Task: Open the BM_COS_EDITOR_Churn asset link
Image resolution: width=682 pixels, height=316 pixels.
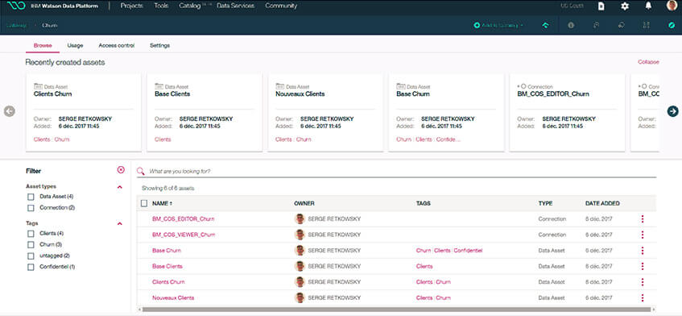Action: 183,219
